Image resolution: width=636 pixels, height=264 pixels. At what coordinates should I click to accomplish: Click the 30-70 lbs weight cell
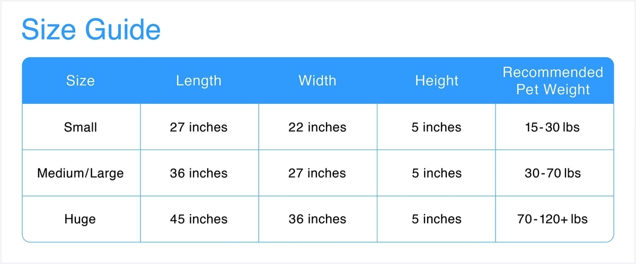(553, 173)
